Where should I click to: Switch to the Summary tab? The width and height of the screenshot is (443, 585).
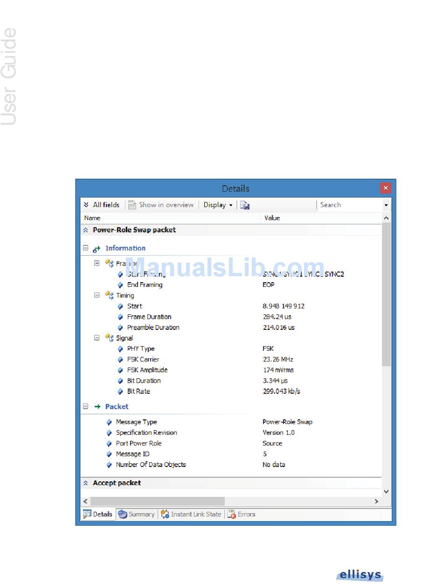pyautogui.click(x=136, y=514)
